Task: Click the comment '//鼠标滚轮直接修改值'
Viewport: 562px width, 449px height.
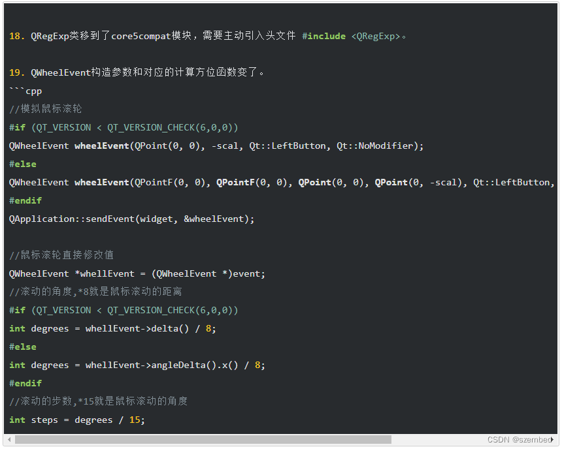Action: pyautogui.click(x=61, y=255)
